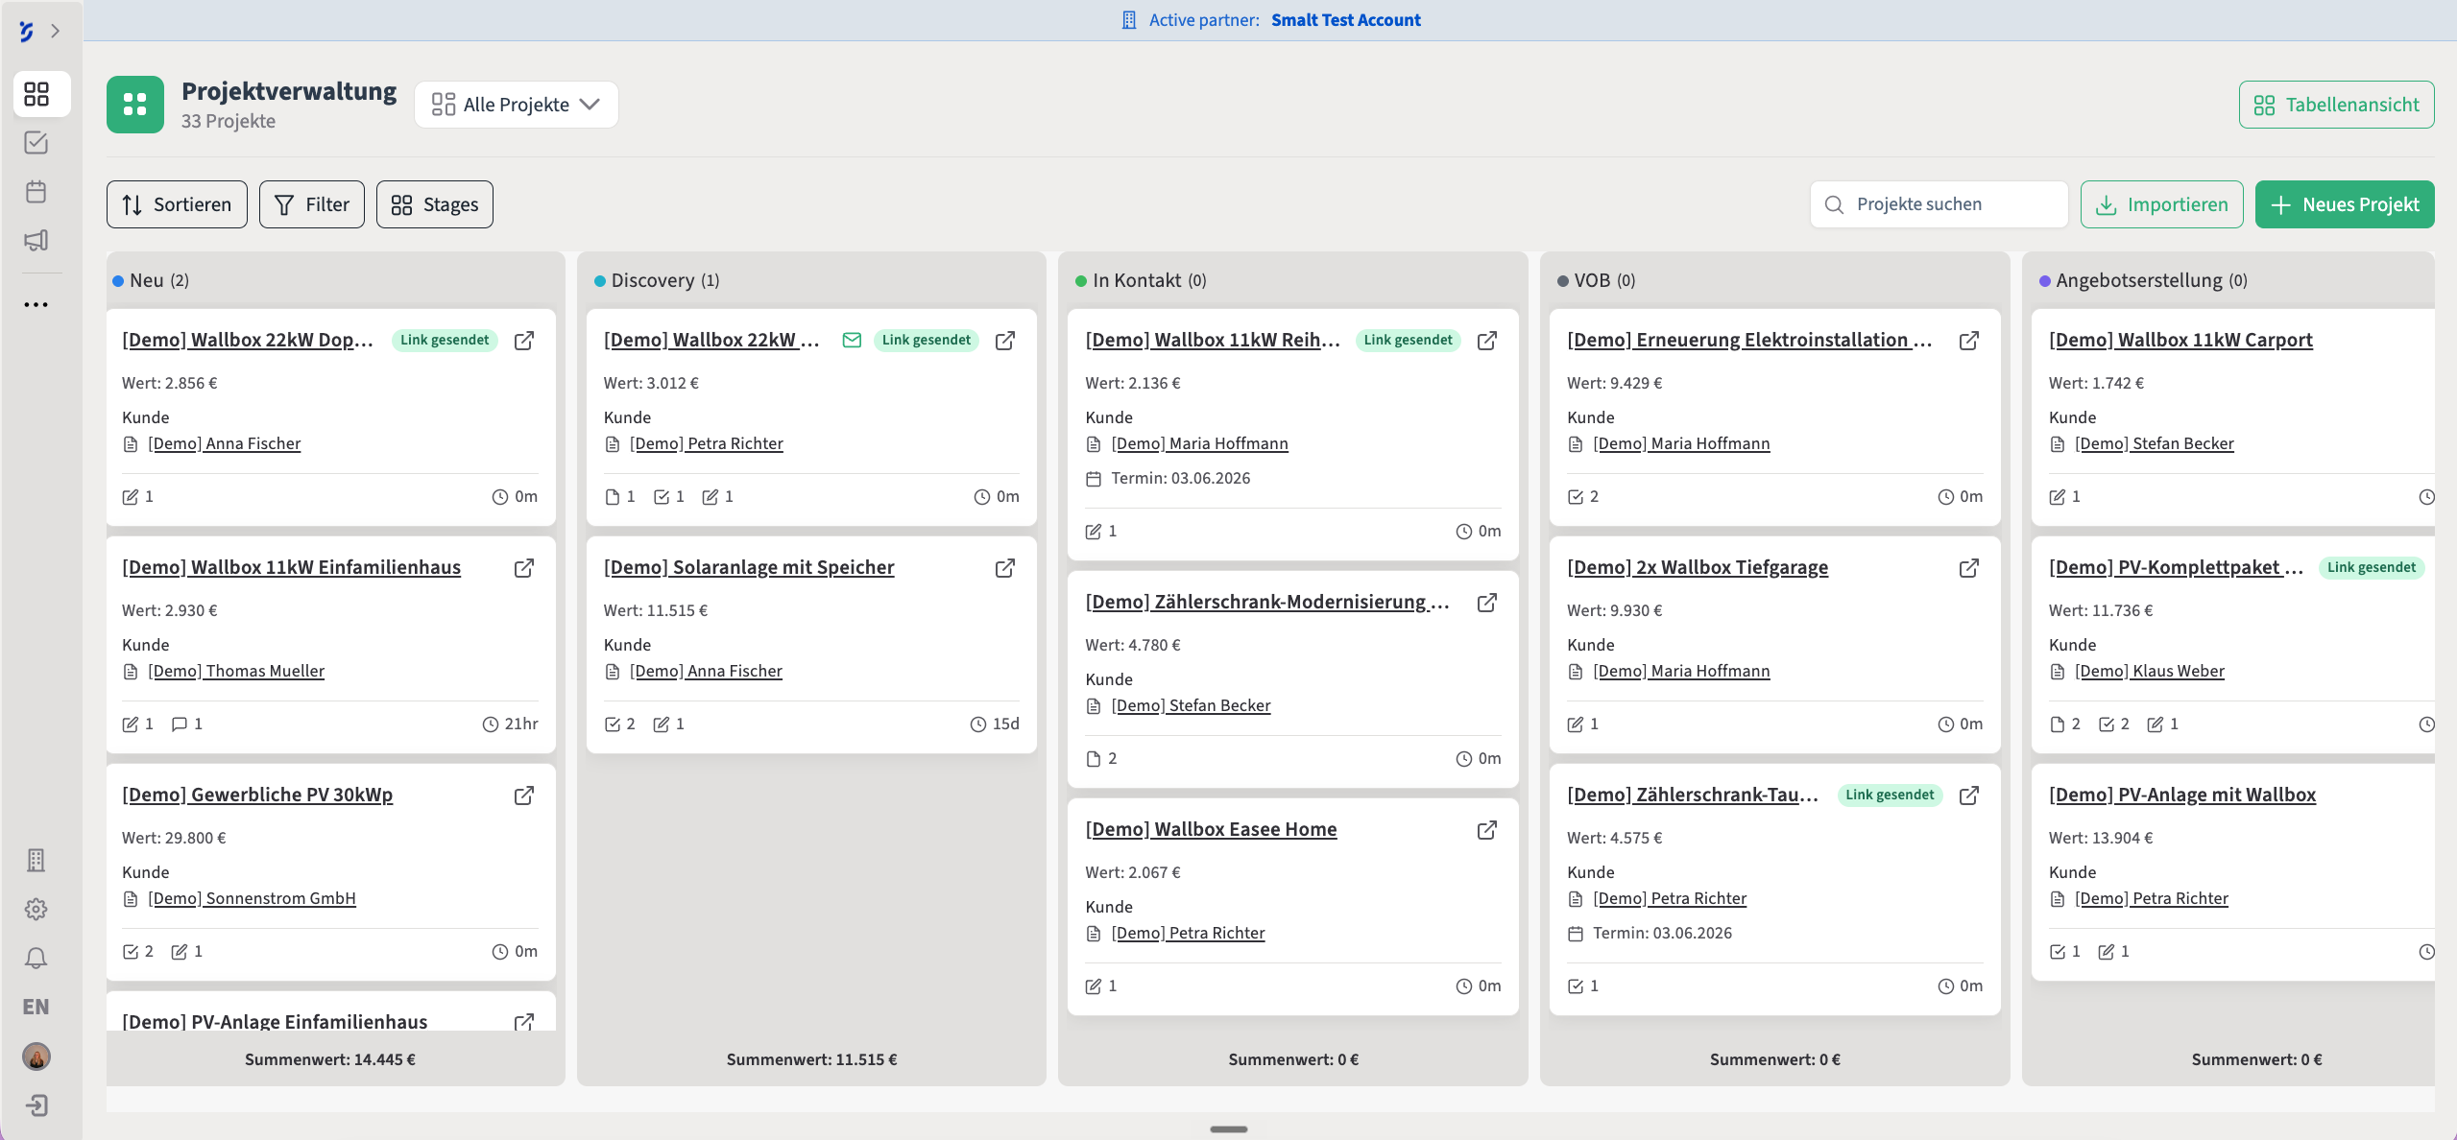Expand the sidebar with the chevron arrow
Screen dimensions: 2457x1140
pyautogui.click(x=56, y=31)
